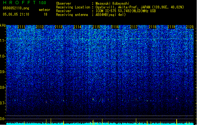The image size is (197, 125).
Task: Select the ICOM IC-575 receiver text
Action: coord(126,11)
